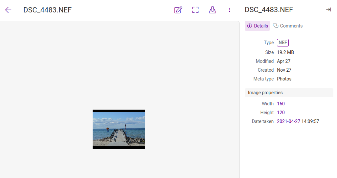
Task: Click the pier photo preview thumbnail
Action: point(119,129)
